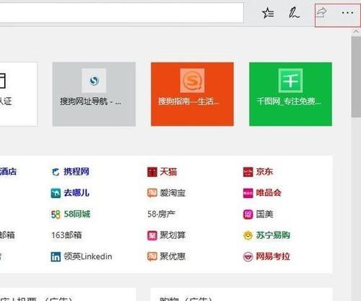Click the Web Note pen icon
The width and height of the screenshot is (361, 301).
tap(294, 13)
